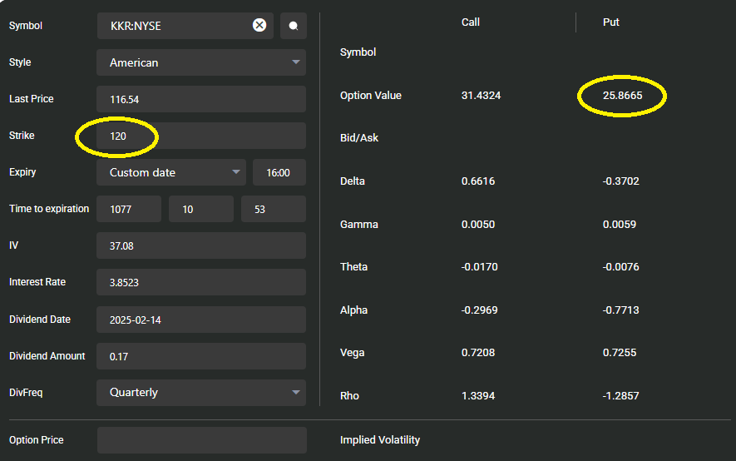Select the Last Price field

click(x=201, y=99)
